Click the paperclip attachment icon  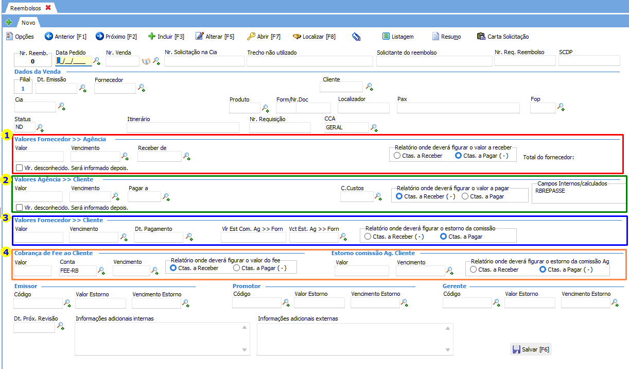(x=356, y=37)
